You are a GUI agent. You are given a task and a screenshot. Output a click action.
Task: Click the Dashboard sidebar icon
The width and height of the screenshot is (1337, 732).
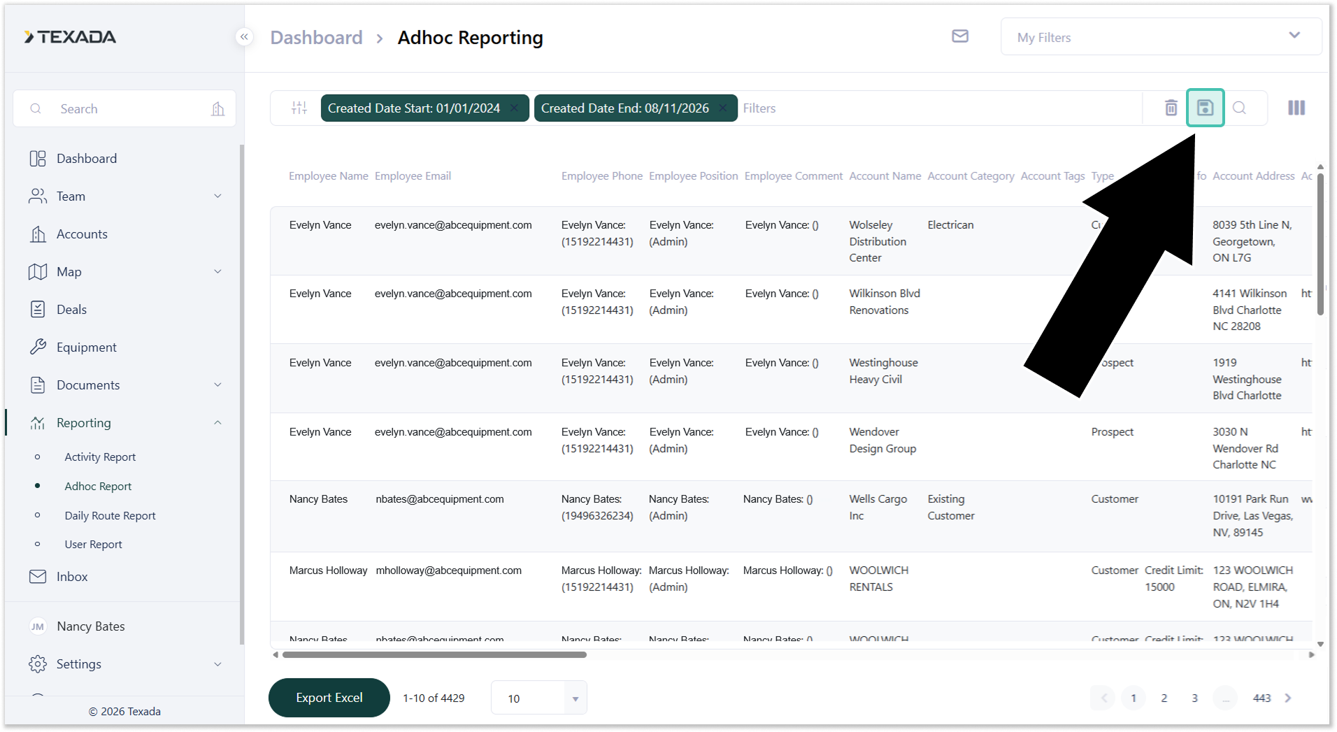pos(38,159)
